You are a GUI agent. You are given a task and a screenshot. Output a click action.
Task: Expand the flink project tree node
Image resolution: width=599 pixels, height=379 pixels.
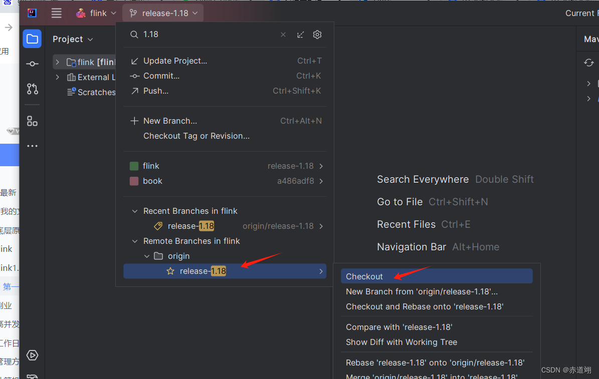coord(57,62)
